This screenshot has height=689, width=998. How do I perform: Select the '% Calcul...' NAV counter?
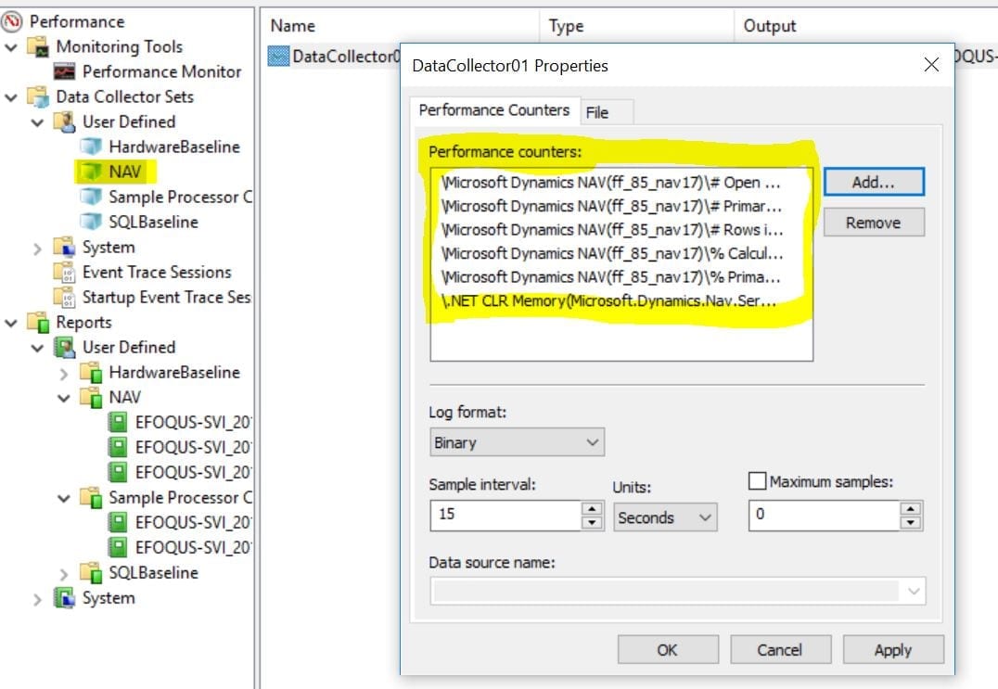click(611, 254)
